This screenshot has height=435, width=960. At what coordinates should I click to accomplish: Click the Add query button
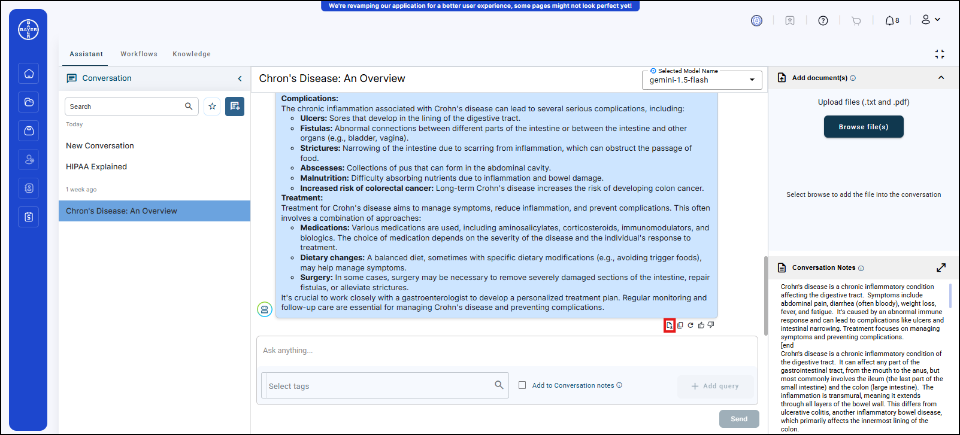[715, 386]
